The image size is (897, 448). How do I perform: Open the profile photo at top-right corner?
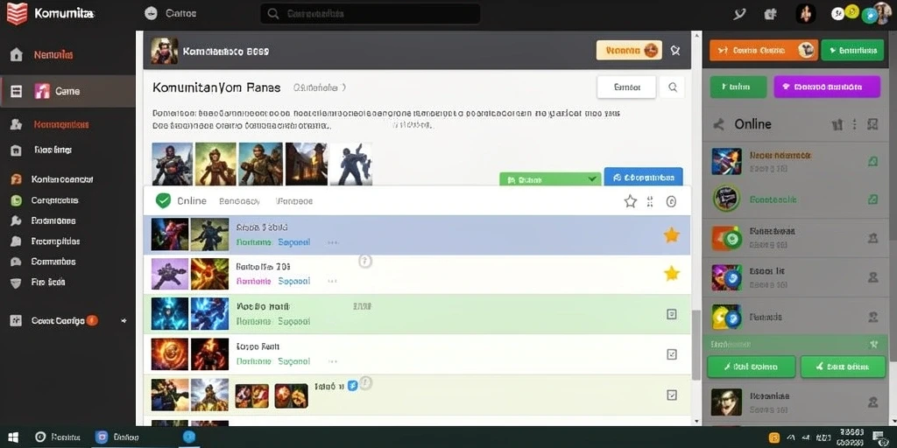(884, 12)
